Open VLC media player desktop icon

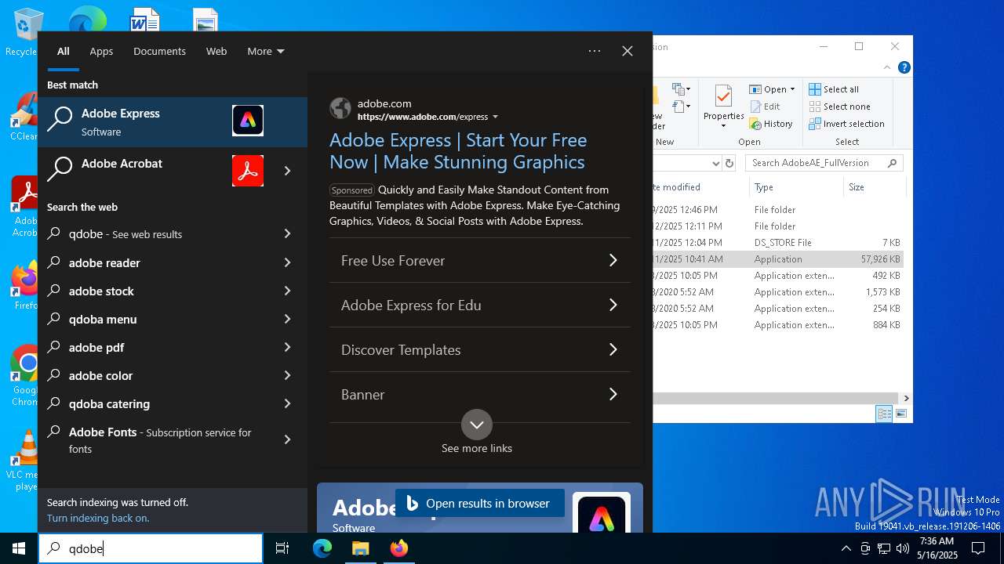[x=24, y=460]
